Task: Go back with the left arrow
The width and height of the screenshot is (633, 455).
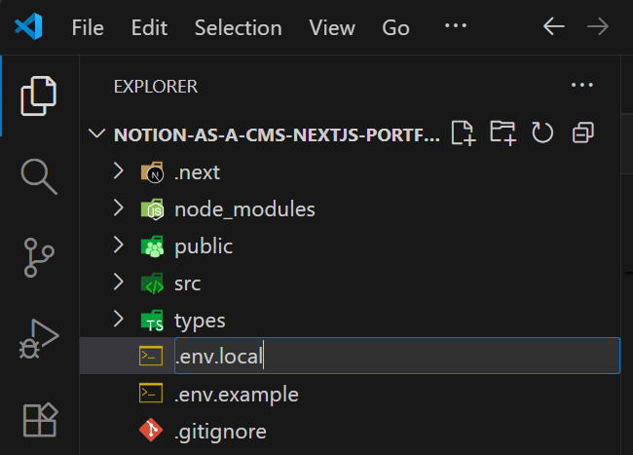Action: 554,27
